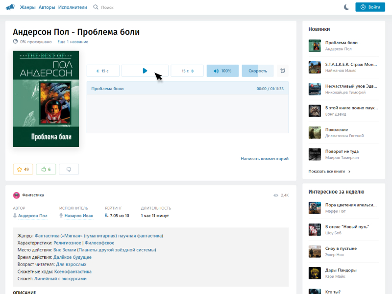Open the Жанры menu

pyautogui.click(x=27, y=7)
